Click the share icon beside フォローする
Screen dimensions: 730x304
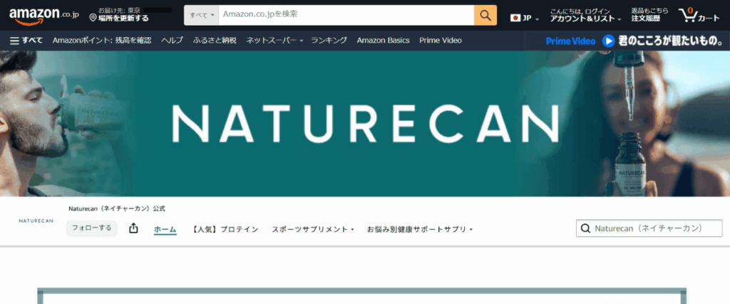(x=133, y=229)
